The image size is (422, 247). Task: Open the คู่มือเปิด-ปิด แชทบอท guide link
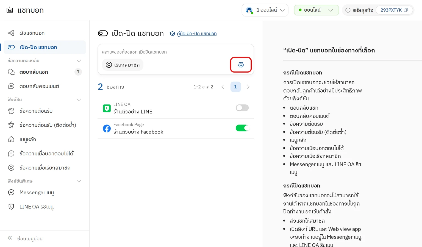click(x=197, y=34)
